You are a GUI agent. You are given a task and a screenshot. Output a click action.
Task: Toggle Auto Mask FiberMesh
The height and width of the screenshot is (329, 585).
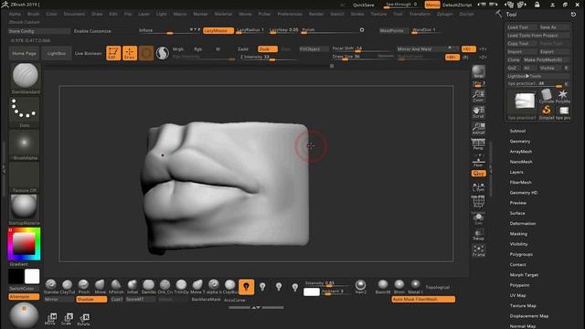point(423,299)
